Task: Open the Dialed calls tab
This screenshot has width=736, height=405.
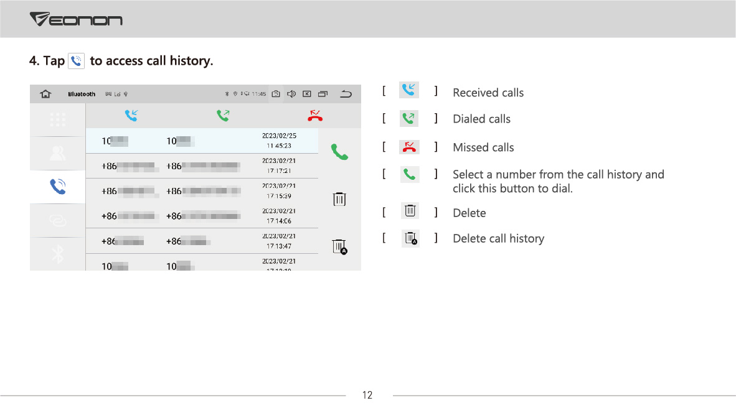Action: [223, 115]
